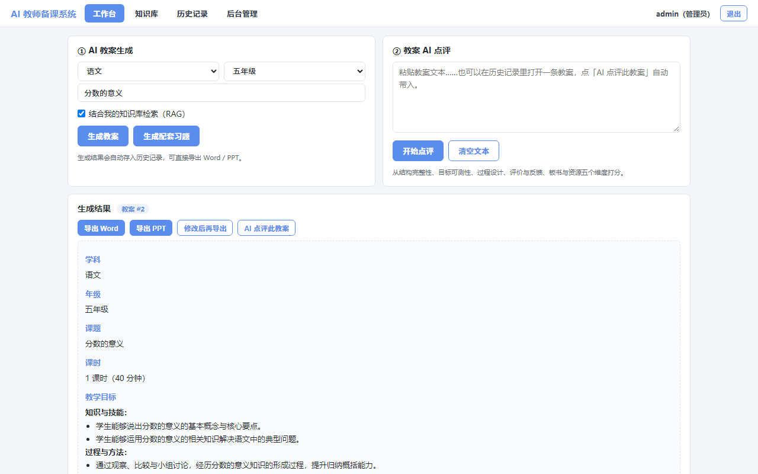Image resolution: width=758 pixels, height=474 pixels.
Task: Open the subject dropdown showing 语文
Action: [x=148, y=71]
